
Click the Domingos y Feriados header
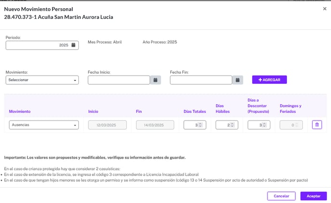pyautogui.click(x=291, y=108)
